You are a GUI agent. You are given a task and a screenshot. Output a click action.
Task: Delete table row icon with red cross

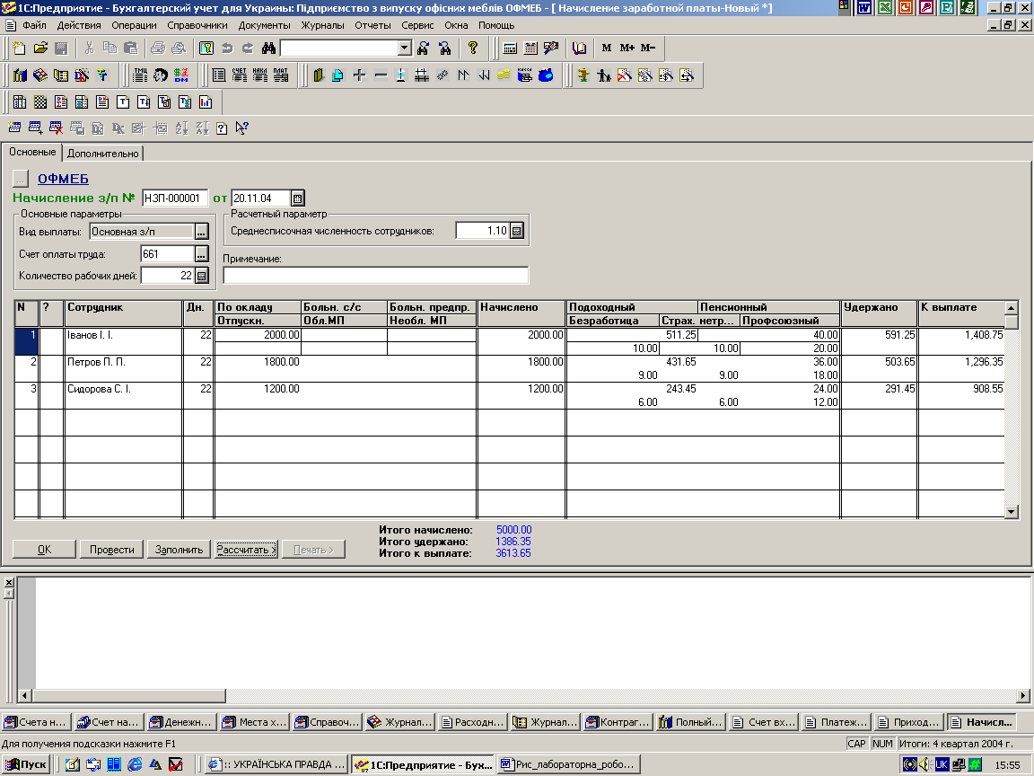[x=57, y=128]
